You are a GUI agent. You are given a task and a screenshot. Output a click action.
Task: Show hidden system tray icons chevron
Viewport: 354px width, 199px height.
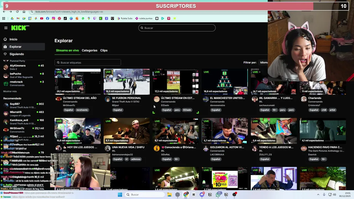point(318,195)
